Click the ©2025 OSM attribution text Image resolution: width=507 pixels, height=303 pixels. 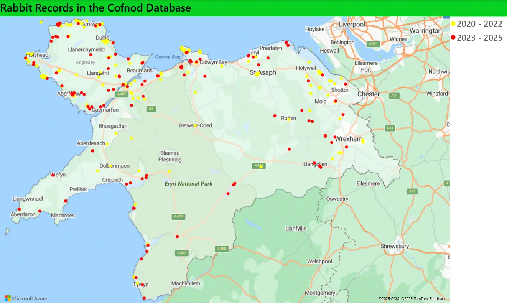coord(389,299)
